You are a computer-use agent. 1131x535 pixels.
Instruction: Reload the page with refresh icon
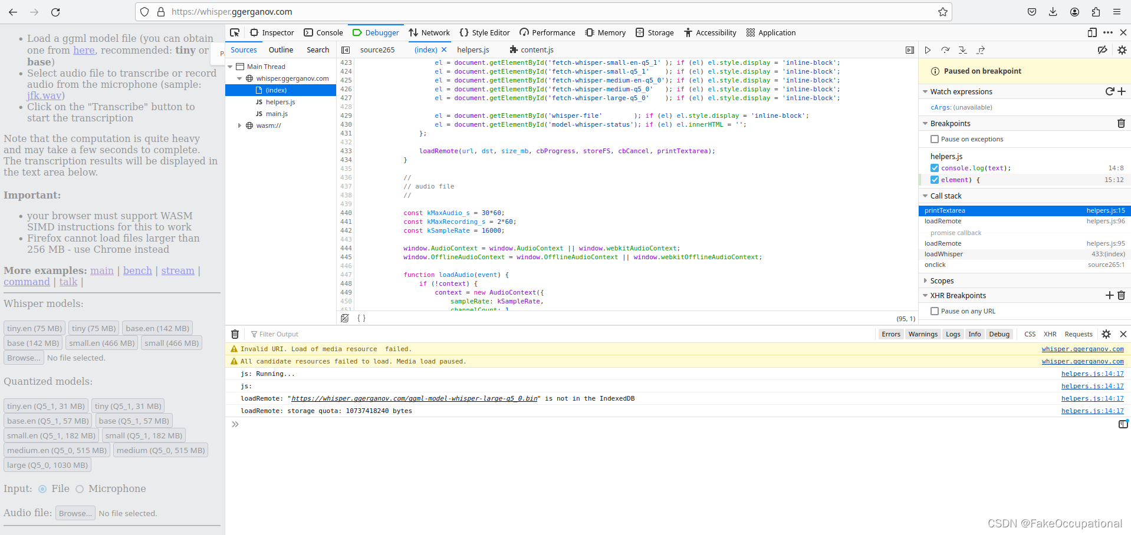coord(55,12)
